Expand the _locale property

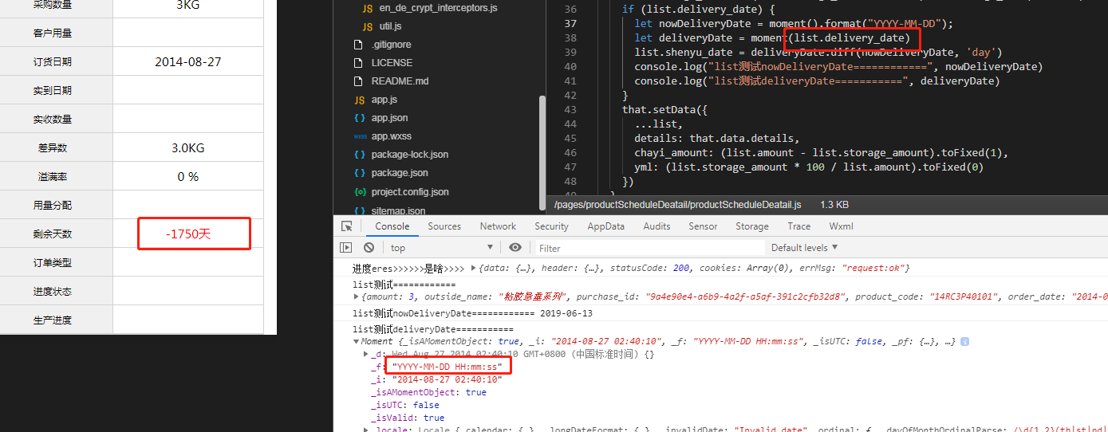click(365, 430)
